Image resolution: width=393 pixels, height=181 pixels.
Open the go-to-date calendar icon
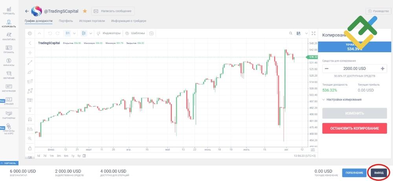click(x=84, y=156)
